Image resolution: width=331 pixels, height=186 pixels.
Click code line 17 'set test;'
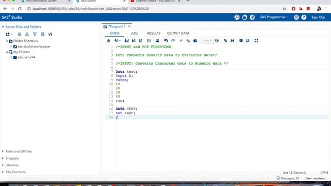pos(125,113)
